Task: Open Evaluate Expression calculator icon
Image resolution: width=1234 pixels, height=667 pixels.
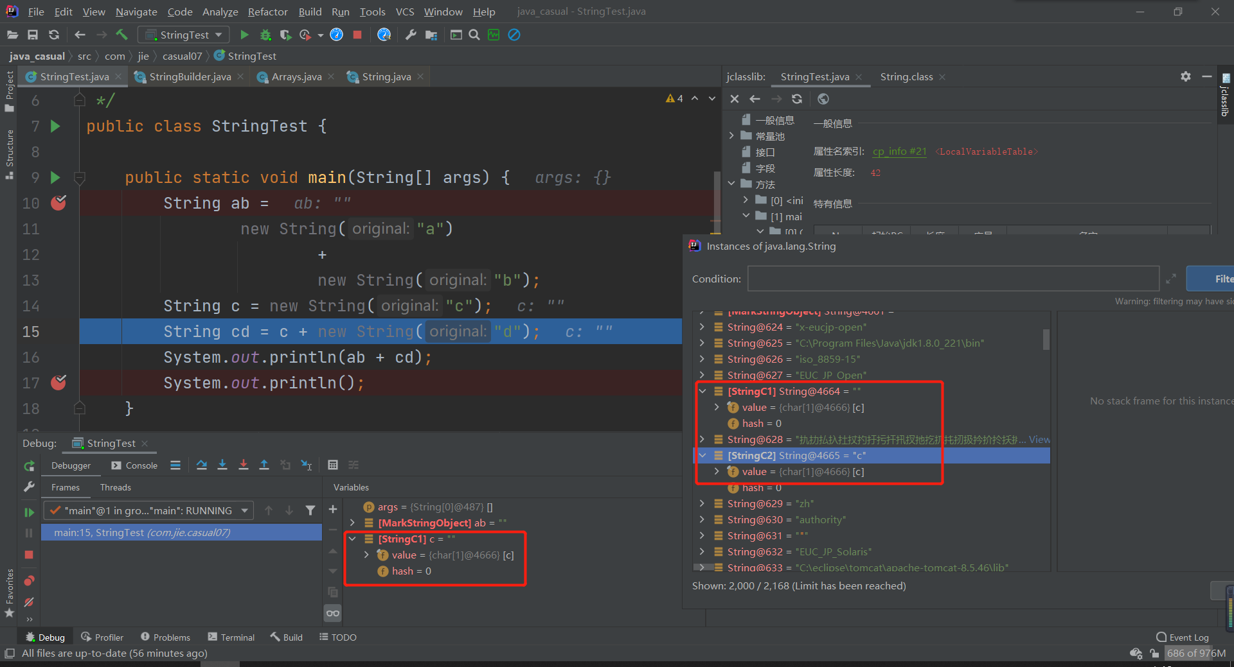Action: [333, 465]
